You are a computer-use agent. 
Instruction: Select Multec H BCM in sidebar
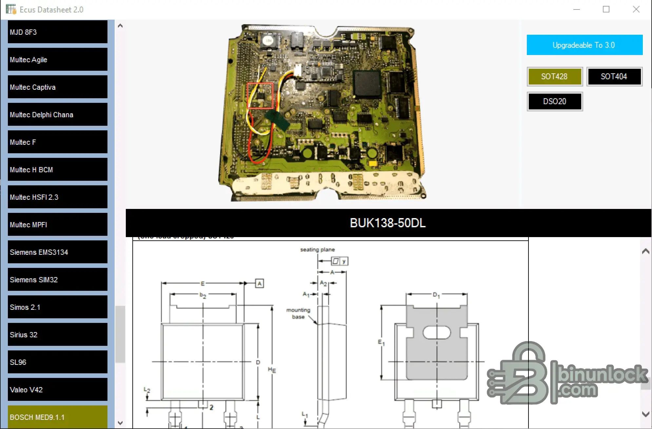pos(58,169)
